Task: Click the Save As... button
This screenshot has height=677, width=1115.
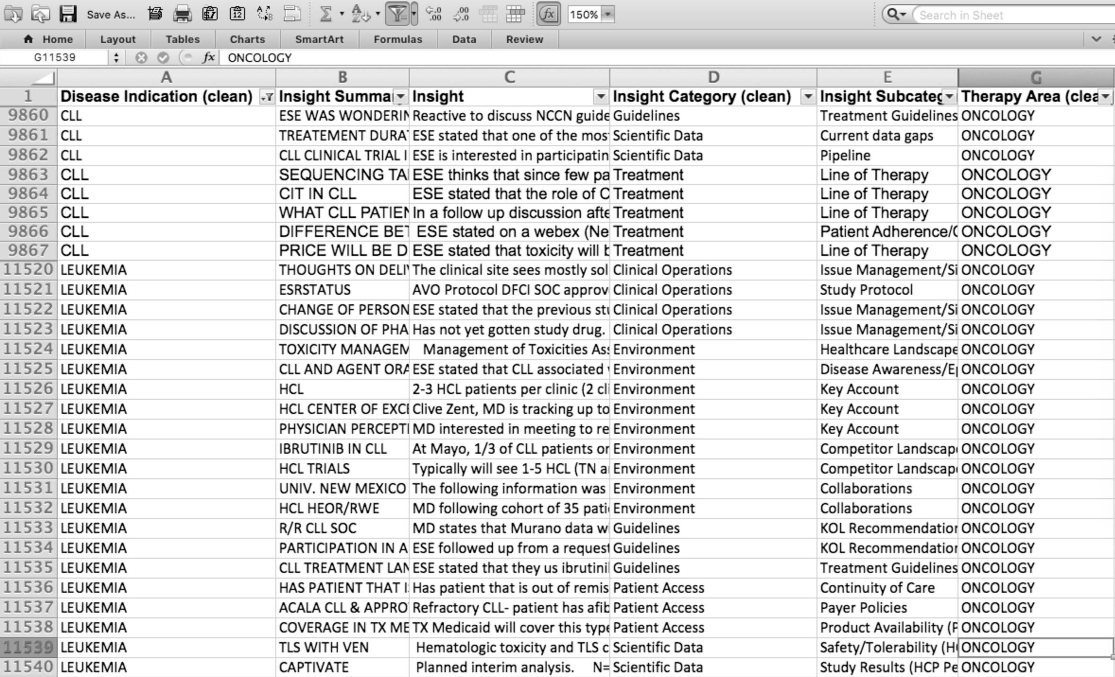Action: tap(111, 15)
